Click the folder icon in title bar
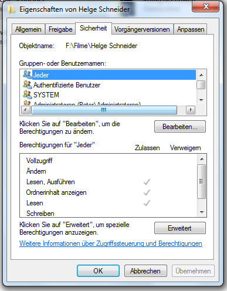The image size is (227, 291). 11,9
